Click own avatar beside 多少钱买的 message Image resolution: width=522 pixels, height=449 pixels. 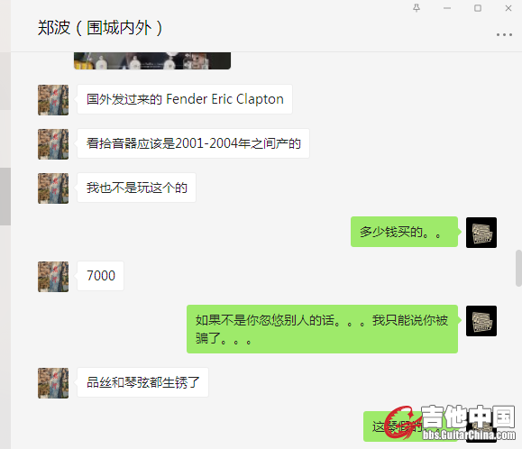(x=481, y=233)
